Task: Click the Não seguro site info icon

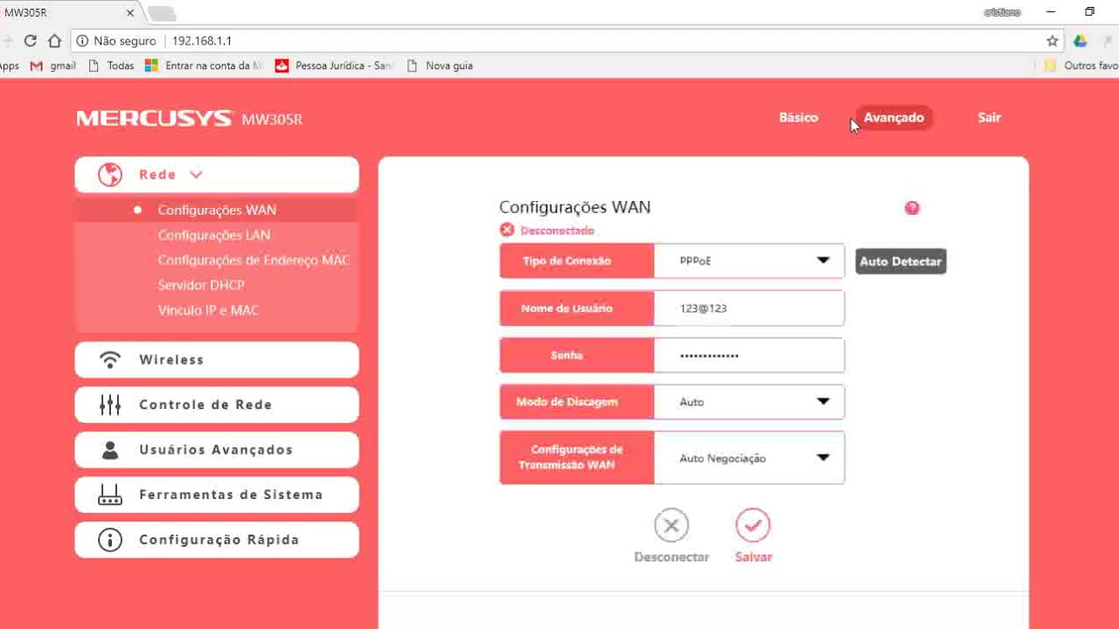Action: click(82, 41)
